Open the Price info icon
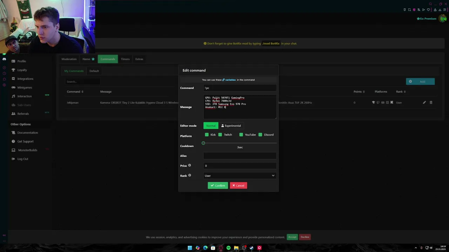449x252 pixels. pyautogui.click(x=189, y=165)
